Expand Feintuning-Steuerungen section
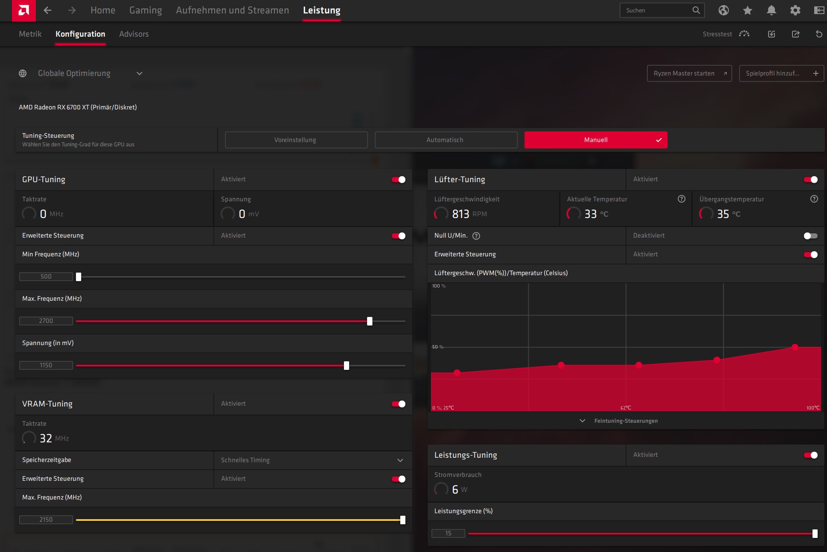 [625, 421]
